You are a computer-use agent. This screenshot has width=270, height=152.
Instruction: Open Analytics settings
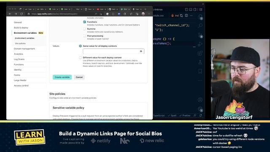pyautogui.click(x=19, y=54)
